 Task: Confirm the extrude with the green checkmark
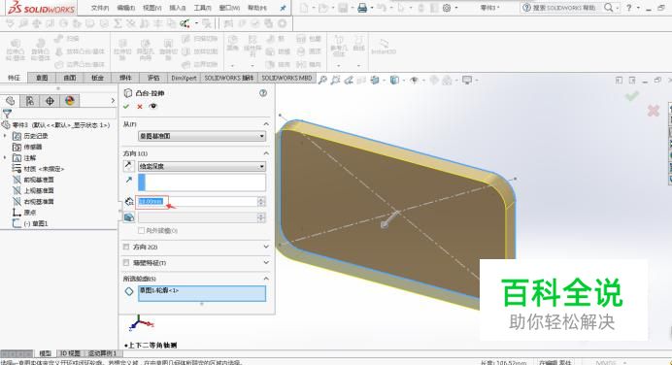click(126, 106)
